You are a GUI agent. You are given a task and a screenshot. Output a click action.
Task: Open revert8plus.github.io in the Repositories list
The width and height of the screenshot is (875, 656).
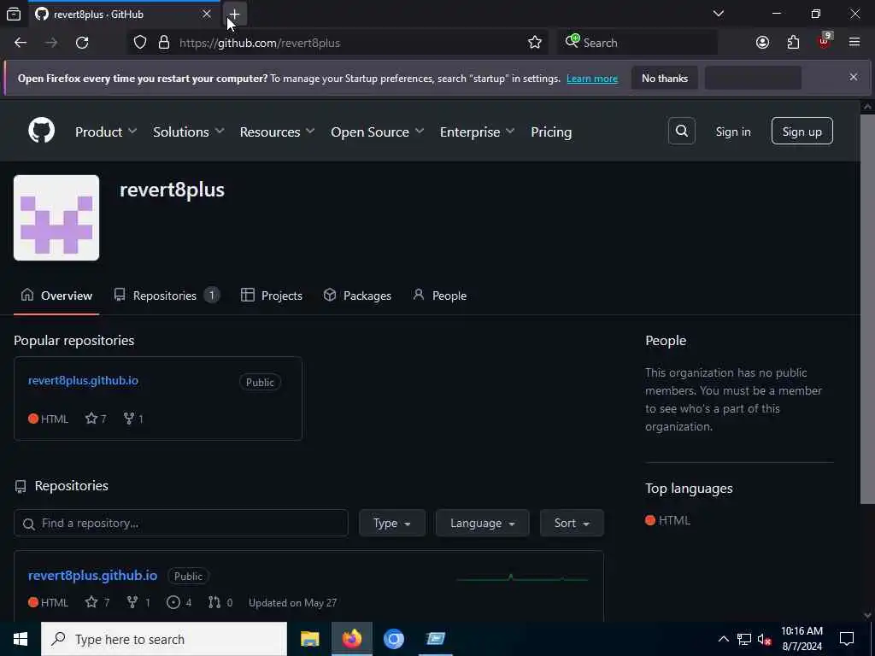coord(92,575)
